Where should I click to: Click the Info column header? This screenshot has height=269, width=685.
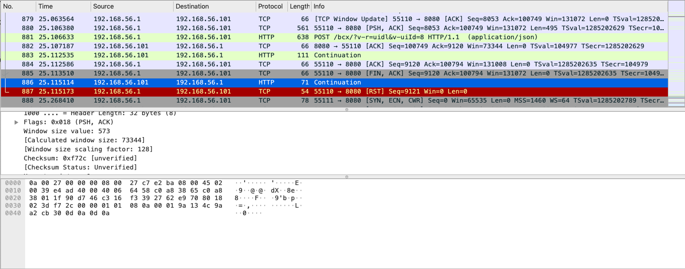(x=489, y=7)
